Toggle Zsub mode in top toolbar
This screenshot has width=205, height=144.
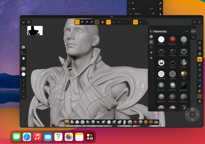(x=141, y=22)
